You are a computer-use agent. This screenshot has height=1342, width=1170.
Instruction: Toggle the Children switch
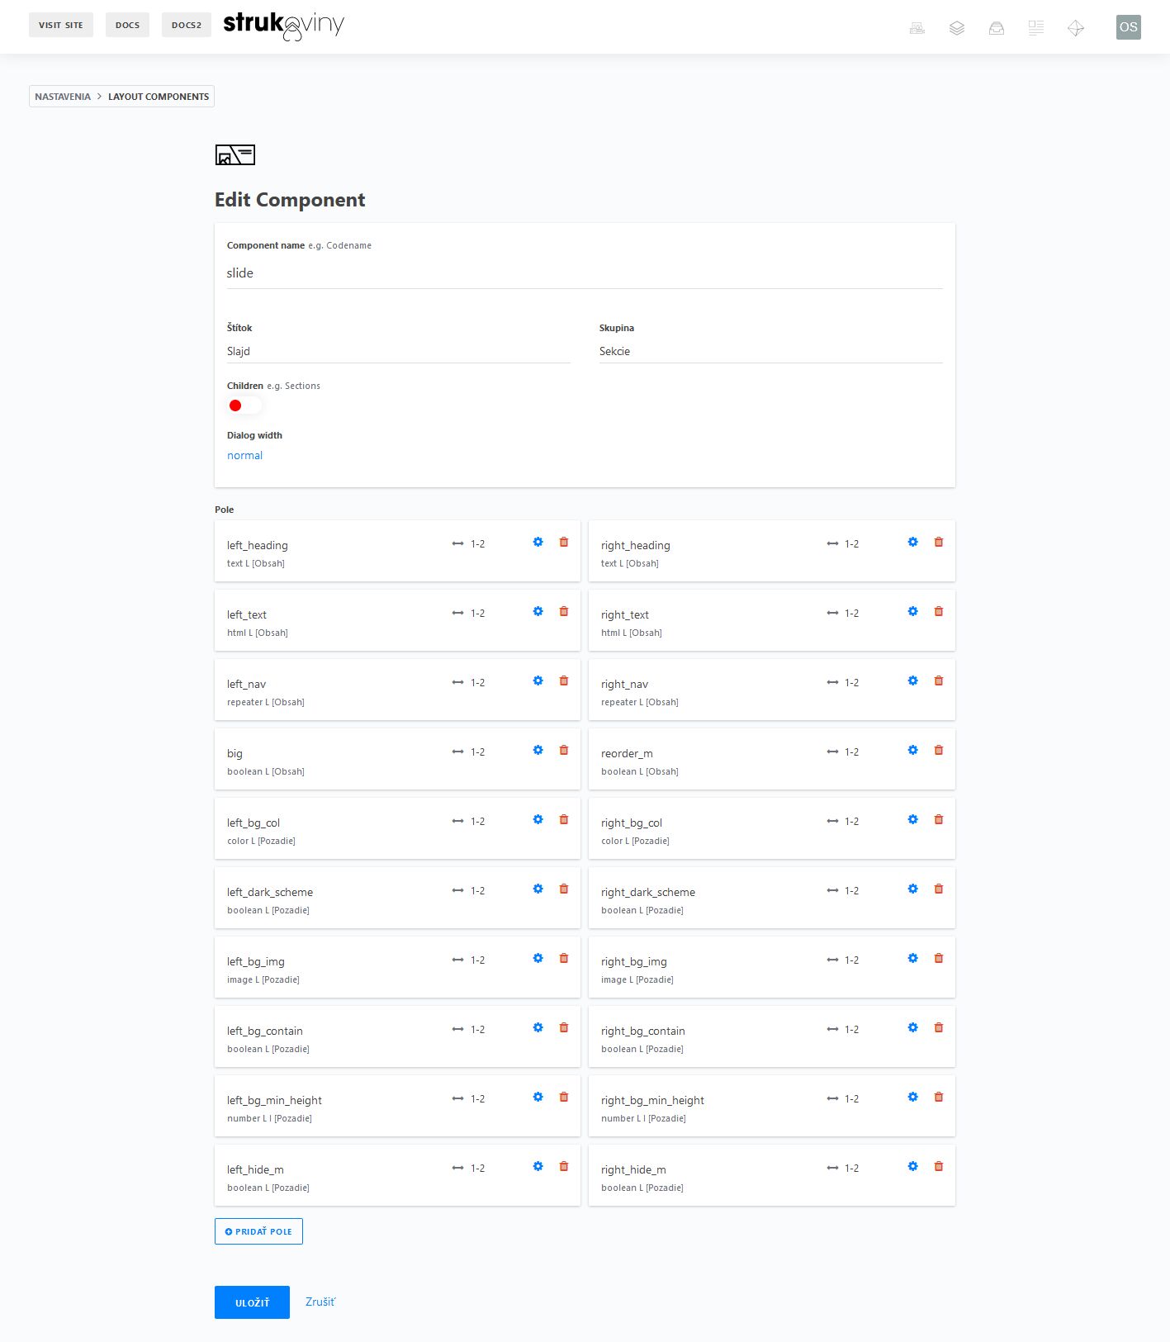(244, 405)
